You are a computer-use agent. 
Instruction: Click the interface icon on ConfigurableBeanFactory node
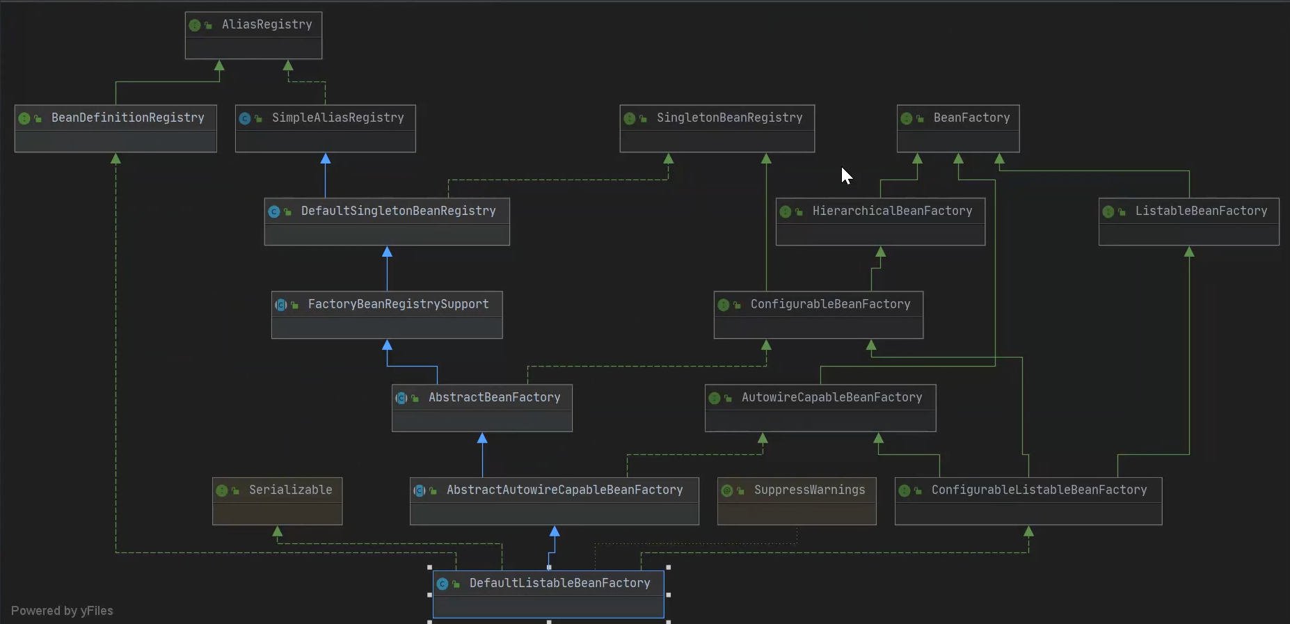[724, 305]
